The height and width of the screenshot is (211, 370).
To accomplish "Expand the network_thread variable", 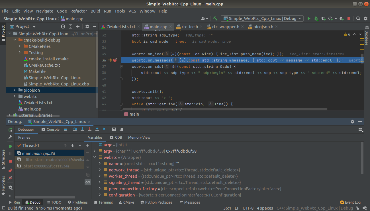I will [x=100, y=170].
